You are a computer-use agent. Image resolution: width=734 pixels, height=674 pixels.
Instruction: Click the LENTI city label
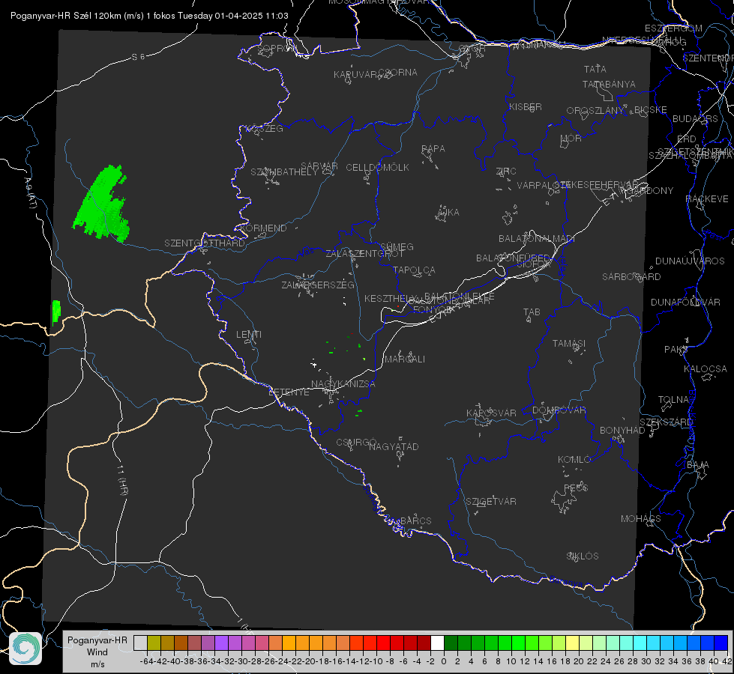click(x=249, y=335)
